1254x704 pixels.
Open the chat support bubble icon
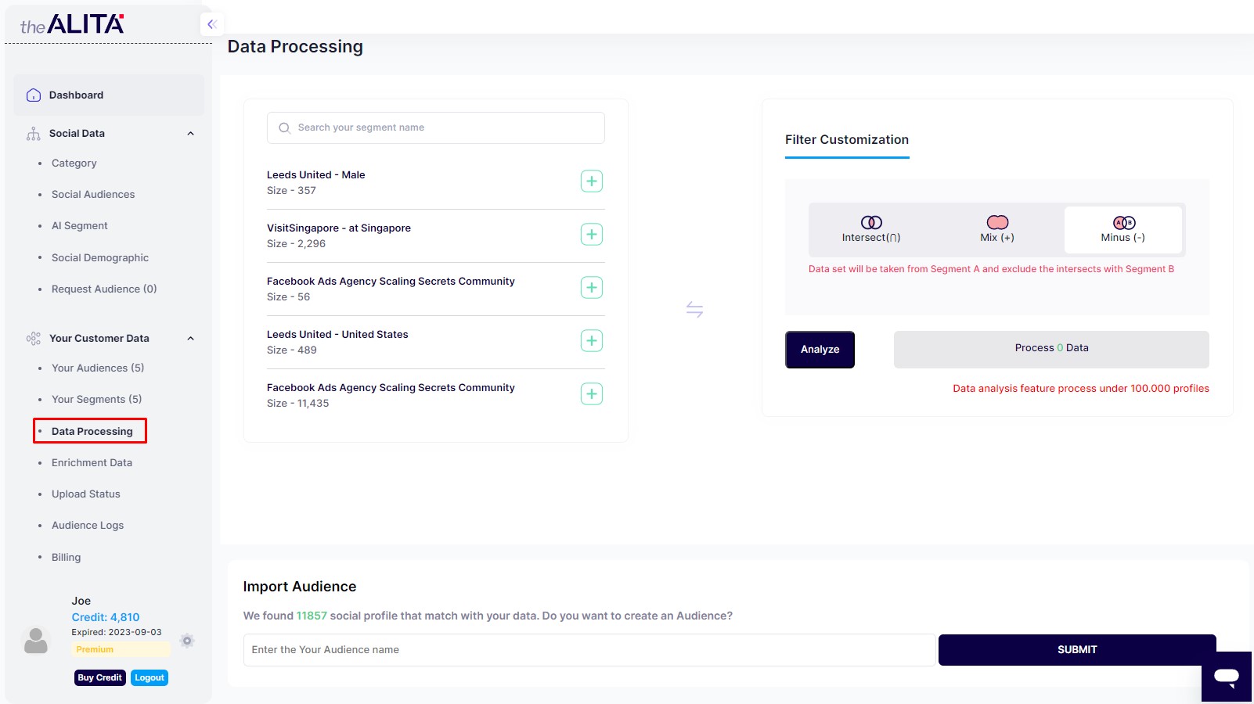[1226, 676]
